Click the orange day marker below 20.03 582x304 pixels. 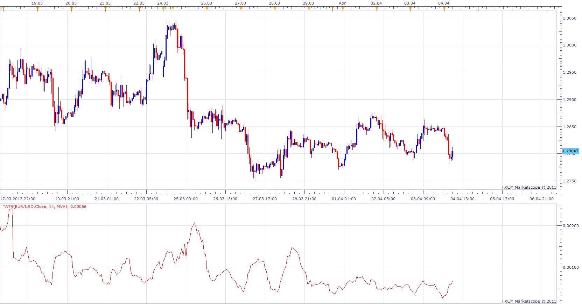(x=71, y=9)
